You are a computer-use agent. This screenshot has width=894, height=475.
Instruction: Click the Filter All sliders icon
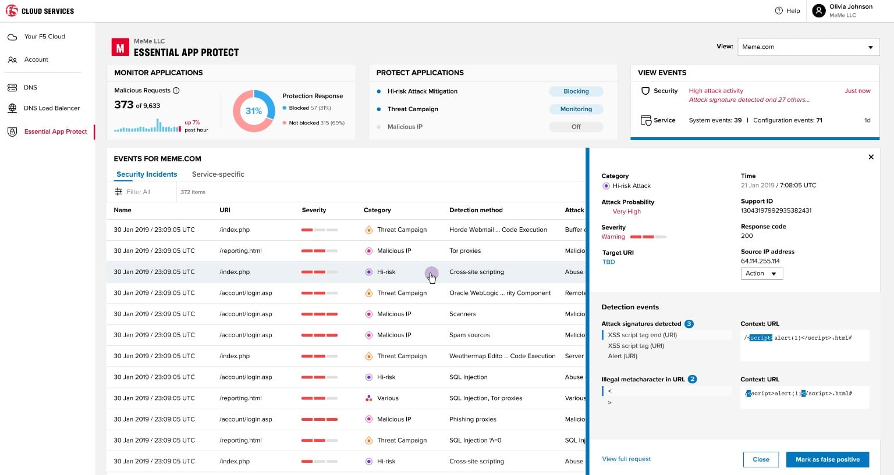click(x=119, y=192)
